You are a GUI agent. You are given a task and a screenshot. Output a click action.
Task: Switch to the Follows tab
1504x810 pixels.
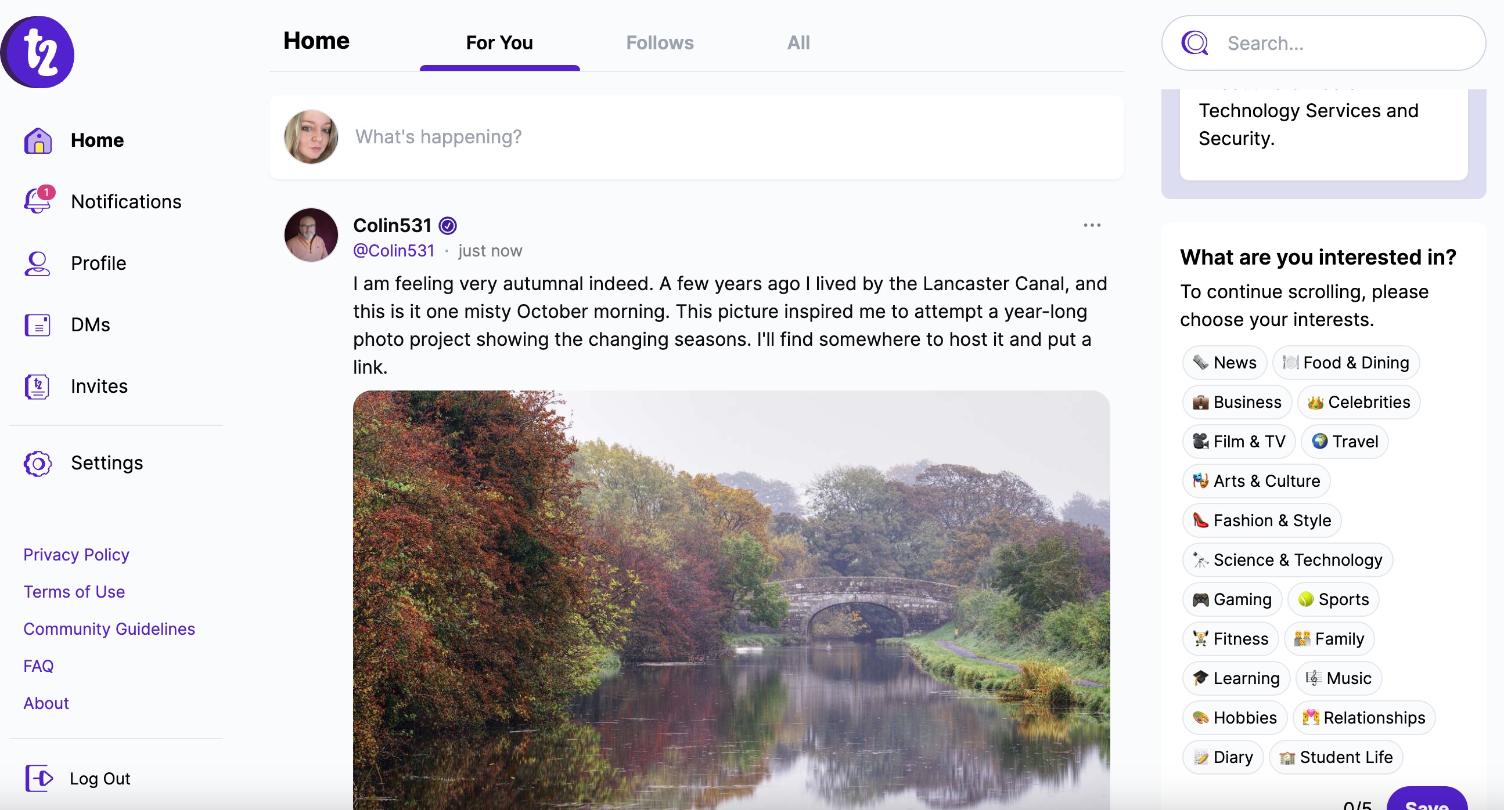tap(660, 42)
